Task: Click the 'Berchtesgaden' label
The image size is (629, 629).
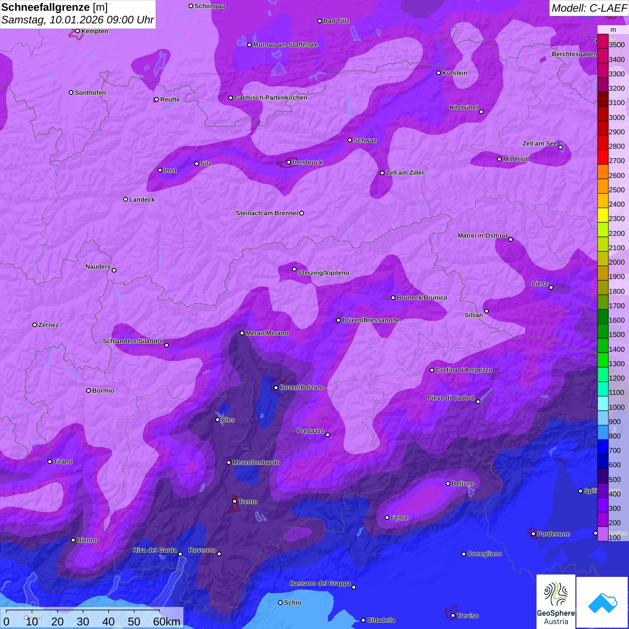Action: (575, 54)
